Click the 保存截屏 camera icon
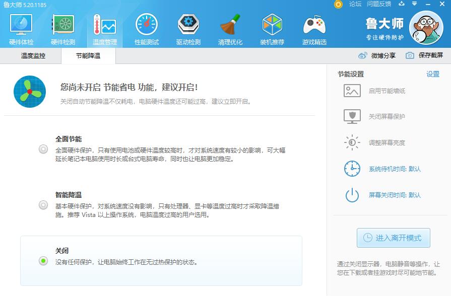Viewport: 451px width, 296px height. pos(410,55)
